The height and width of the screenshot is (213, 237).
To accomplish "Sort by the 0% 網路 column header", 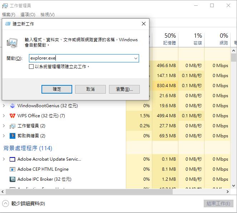I will (217, 39).
